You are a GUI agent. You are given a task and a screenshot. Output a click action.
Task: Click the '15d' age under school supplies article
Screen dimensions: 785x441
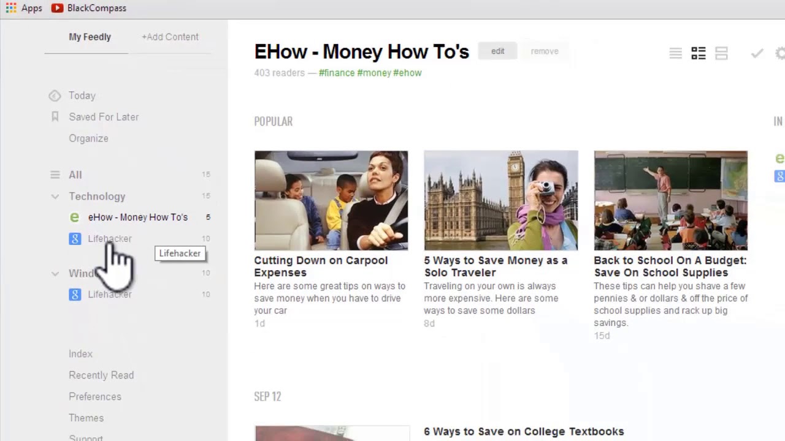click(x=602, y=336)
